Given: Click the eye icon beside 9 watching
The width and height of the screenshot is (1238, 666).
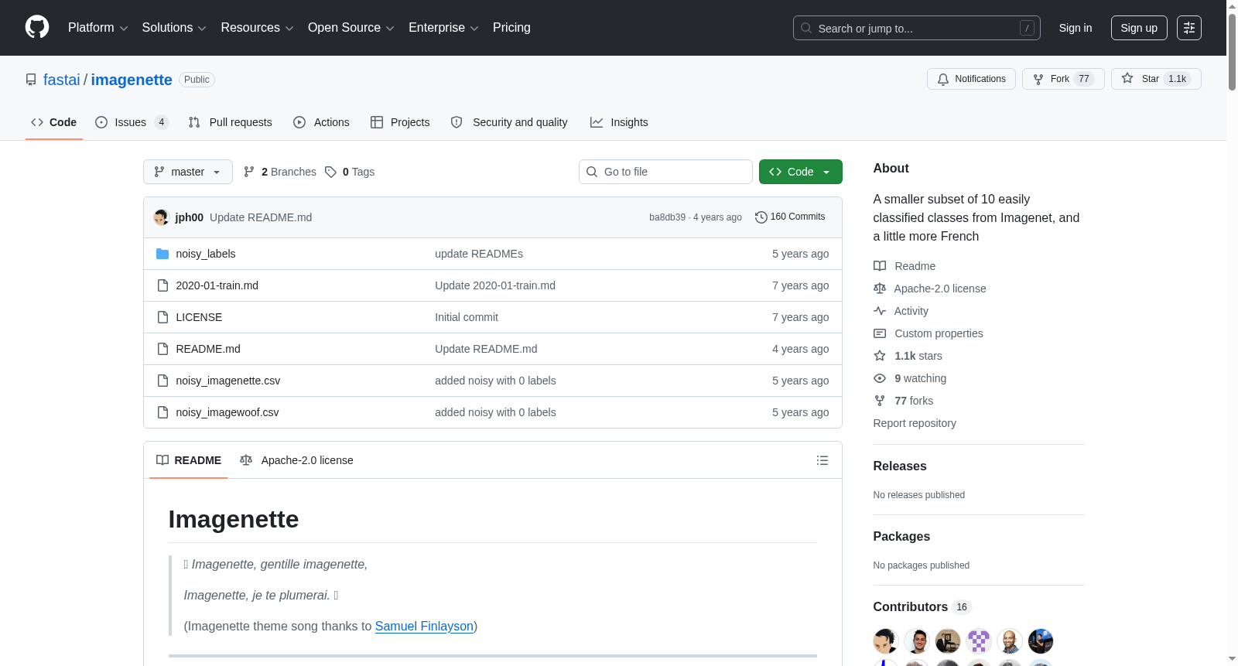Looking at the screenshot, I should pos(880,378).
